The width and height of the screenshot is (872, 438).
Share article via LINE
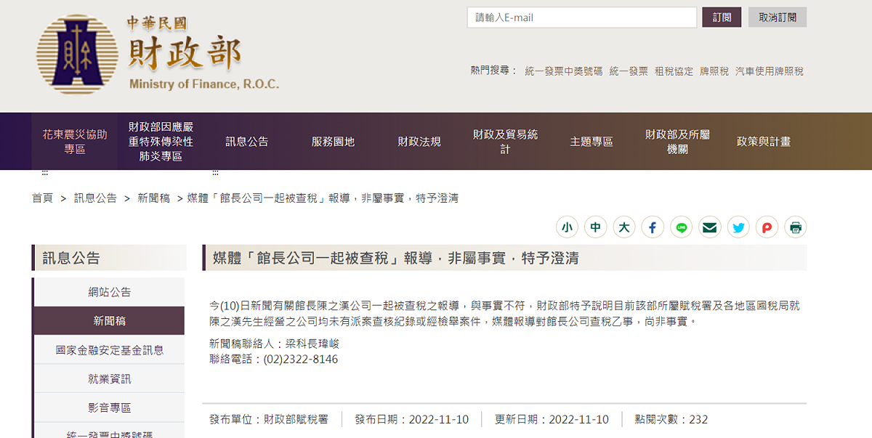coord(681,227)
